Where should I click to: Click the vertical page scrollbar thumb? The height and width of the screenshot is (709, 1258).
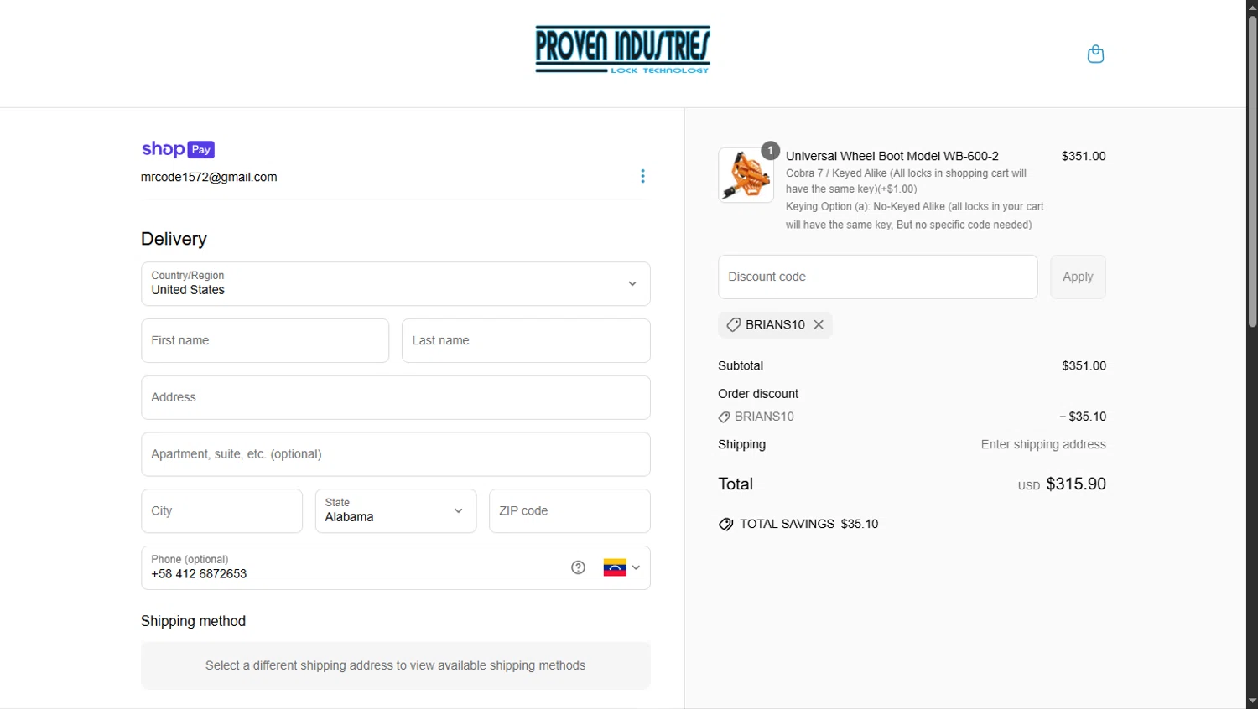click(1252, 171)
